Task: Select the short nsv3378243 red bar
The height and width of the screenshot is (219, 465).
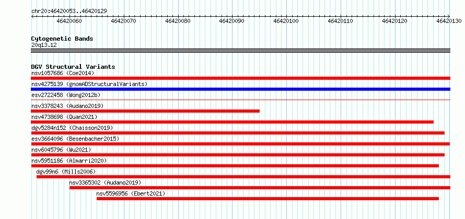Action: [145, 111]
